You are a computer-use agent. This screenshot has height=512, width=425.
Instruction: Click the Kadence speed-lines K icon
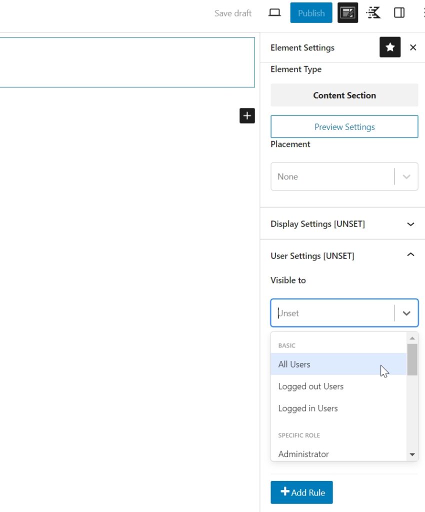click(x=373, y=13)
